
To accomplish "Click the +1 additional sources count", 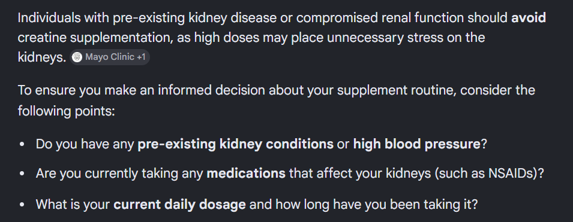I will (141, 57).
